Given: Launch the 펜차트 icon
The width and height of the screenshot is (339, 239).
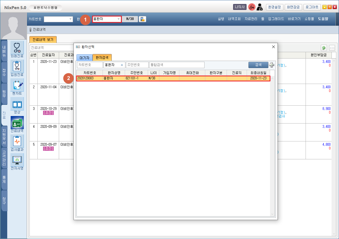Looking at the screenshot, I should pyautogui.click(x=17, y=85).
